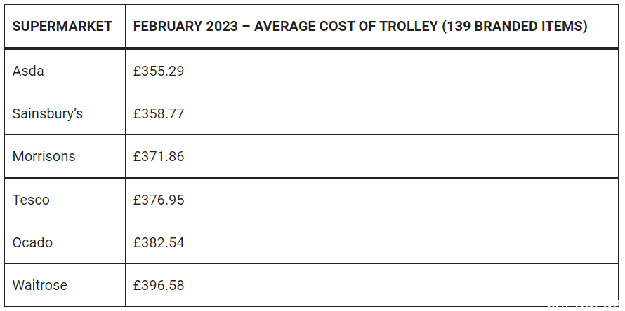Screen dimensions: 625x311
Task: Click the £396.58 price value
Action: pyautogui.click(x=159, y=285)
